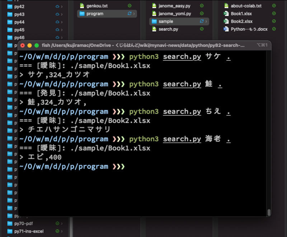Expand the py70-pdf folder chevron
The width and height of the screenshot is (287, 237).
point(62,223)
